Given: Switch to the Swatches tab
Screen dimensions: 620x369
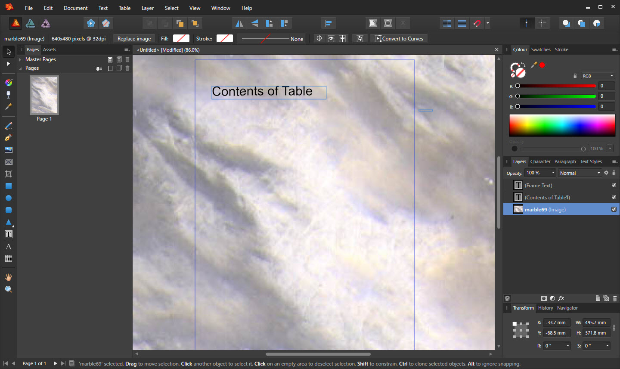Looking at the screenshot, I should (x=540, y=50).
